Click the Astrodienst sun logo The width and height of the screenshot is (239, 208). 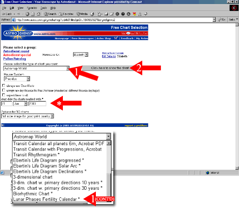coord(18,33)
